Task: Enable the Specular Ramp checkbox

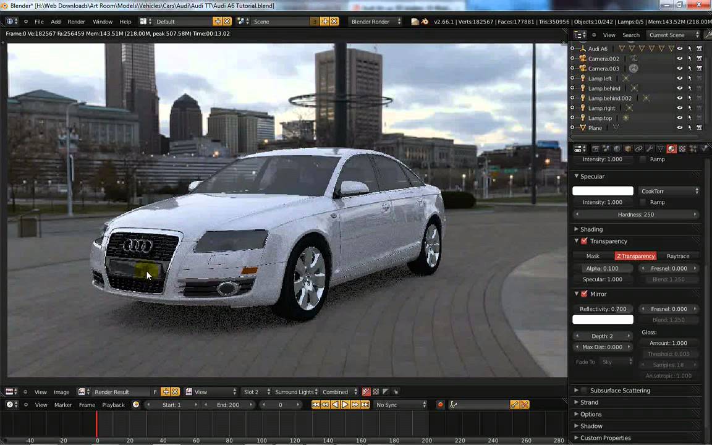Action: 643,202
